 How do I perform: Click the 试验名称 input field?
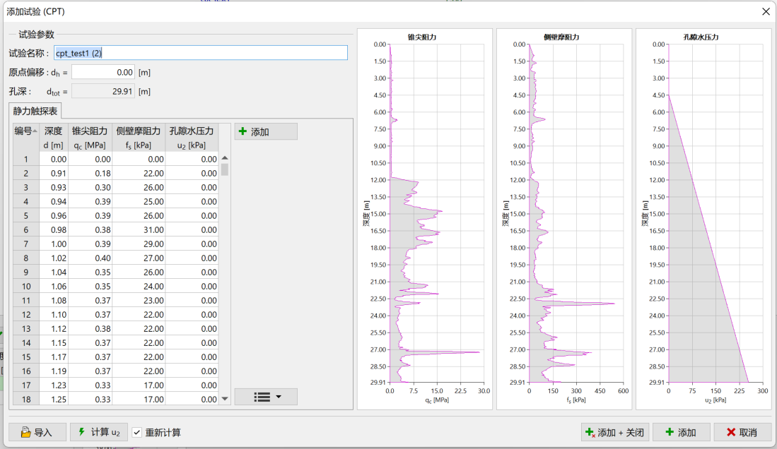tap(201, 53)
